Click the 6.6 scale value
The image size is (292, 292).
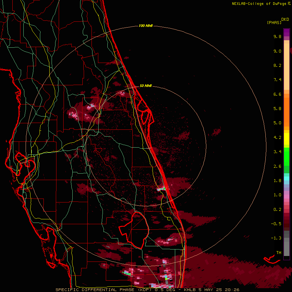[277, 94]
